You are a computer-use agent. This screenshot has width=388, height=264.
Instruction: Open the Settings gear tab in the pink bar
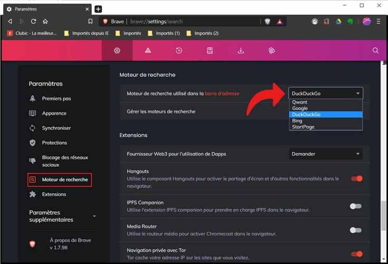(x=117, y=51)
